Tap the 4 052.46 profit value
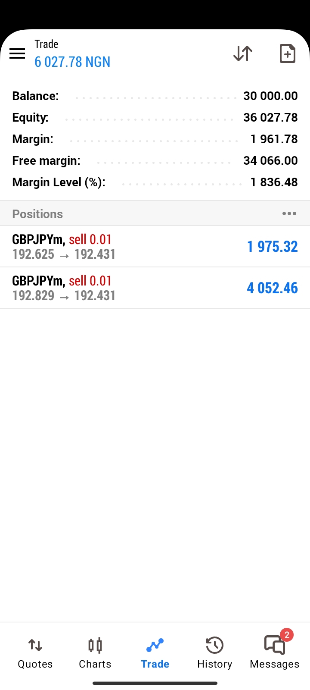This screenshot has width=310, height=690. (x=272, y=288)
